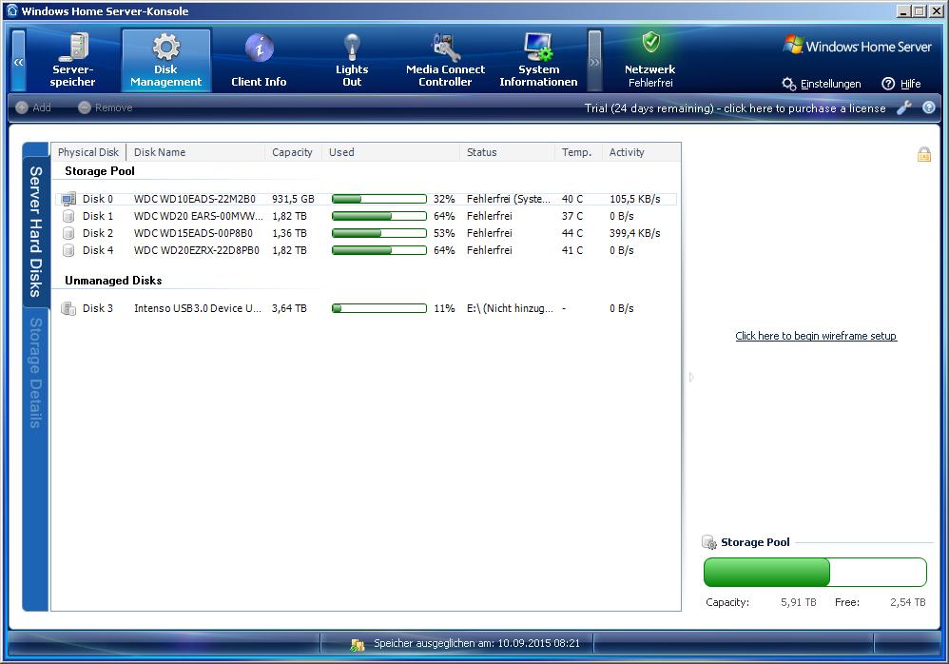Click the Storage Pool total capacity bar
949x664 pixels.
point(815,572)
